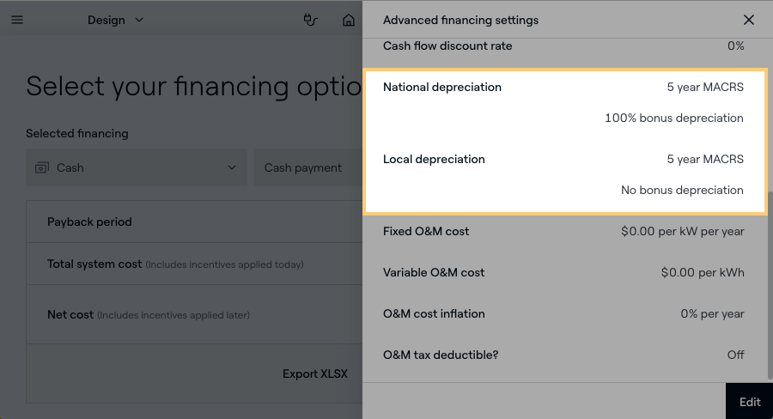The width and height of the screenshot is (773, 419).
Task: Click the Cash flow discount rate row
Action: [x=563, y=46]
